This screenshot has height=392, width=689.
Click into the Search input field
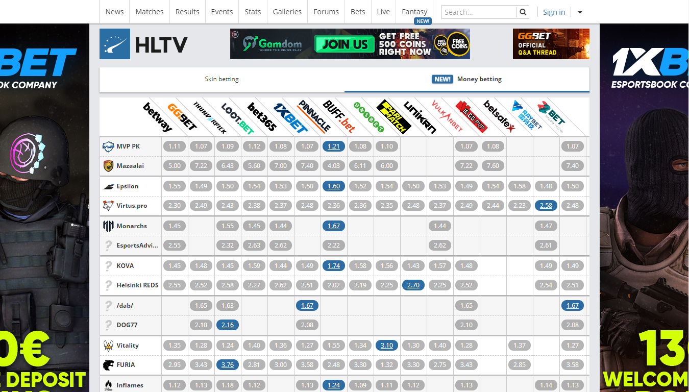(479, 12)
